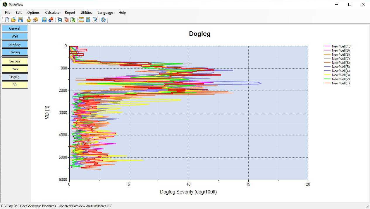Image resolution: width=370 pixels, height=209 pixels.
Task: Click the notepad with pencil icon
Action: click(x=95, y=20)
